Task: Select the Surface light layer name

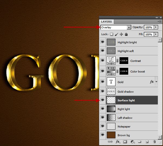Action: coord(126,100)
